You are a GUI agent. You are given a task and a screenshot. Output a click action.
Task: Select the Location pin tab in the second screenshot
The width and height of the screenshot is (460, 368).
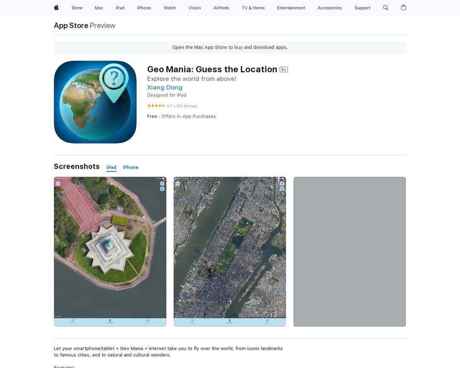pyautogui.click(x=230, y=320)
